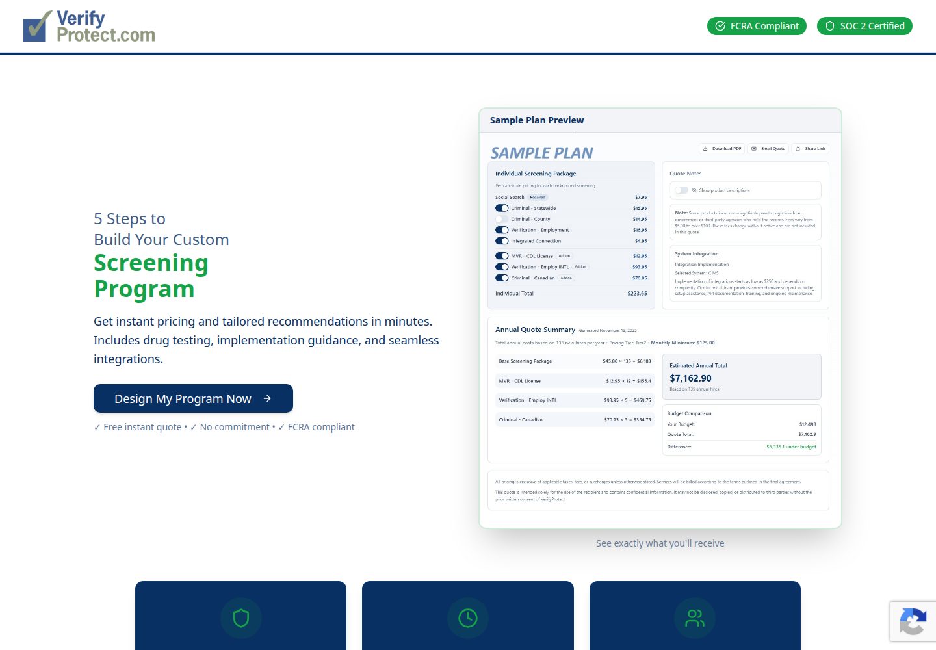
Task: Click the green users icon card
Action: (695, 616)
